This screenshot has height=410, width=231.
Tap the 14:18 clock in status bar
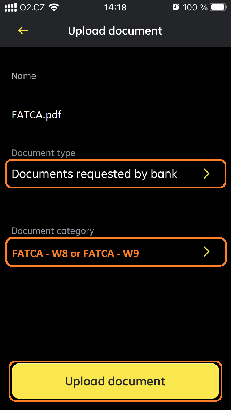[115, 8]
